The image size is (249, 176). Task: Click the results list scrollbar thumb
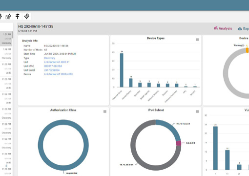coord(13,35)
